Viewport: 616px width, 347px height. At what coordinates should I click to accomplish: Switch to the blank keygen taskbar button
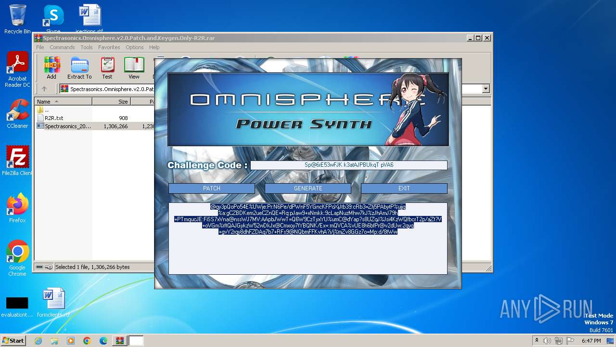point(136,341)
